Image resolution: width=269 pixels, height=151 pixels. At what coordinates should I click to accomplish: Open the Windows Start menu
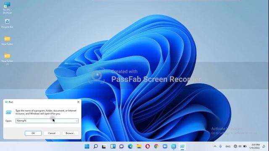(87, 146)
